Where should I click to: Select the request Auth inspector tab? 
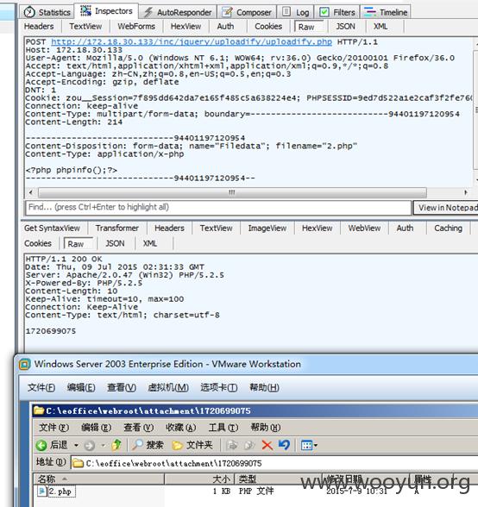(x=225, y=27)
